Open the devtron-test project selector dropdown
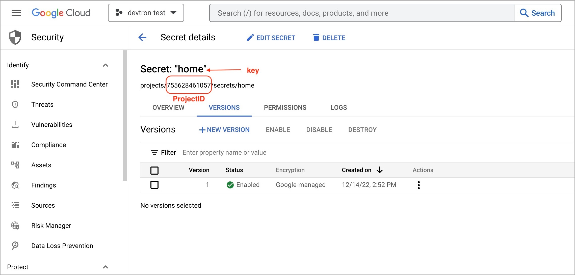This screenshot has width=575, height=275. click(x=146, y=13)
